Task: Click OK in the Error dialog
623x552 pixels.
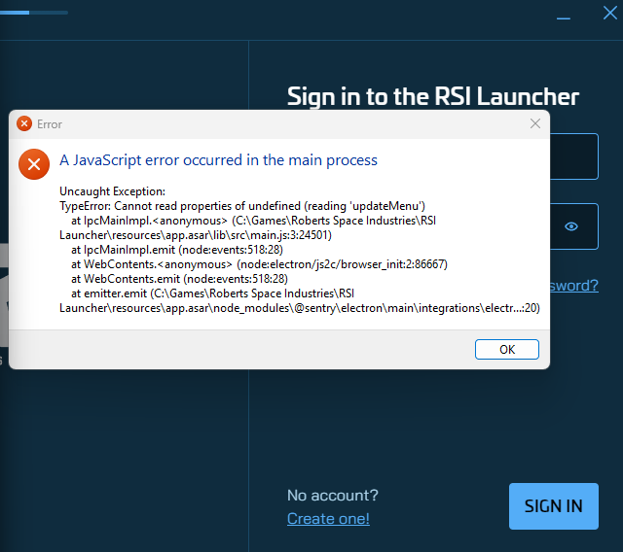Action: click(x=506, y=349)
